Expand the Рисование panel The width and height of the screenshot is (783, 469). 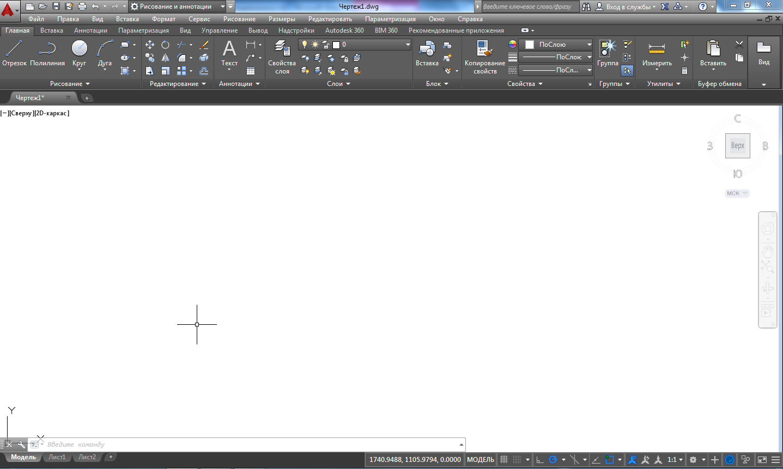tap(70, 84)
